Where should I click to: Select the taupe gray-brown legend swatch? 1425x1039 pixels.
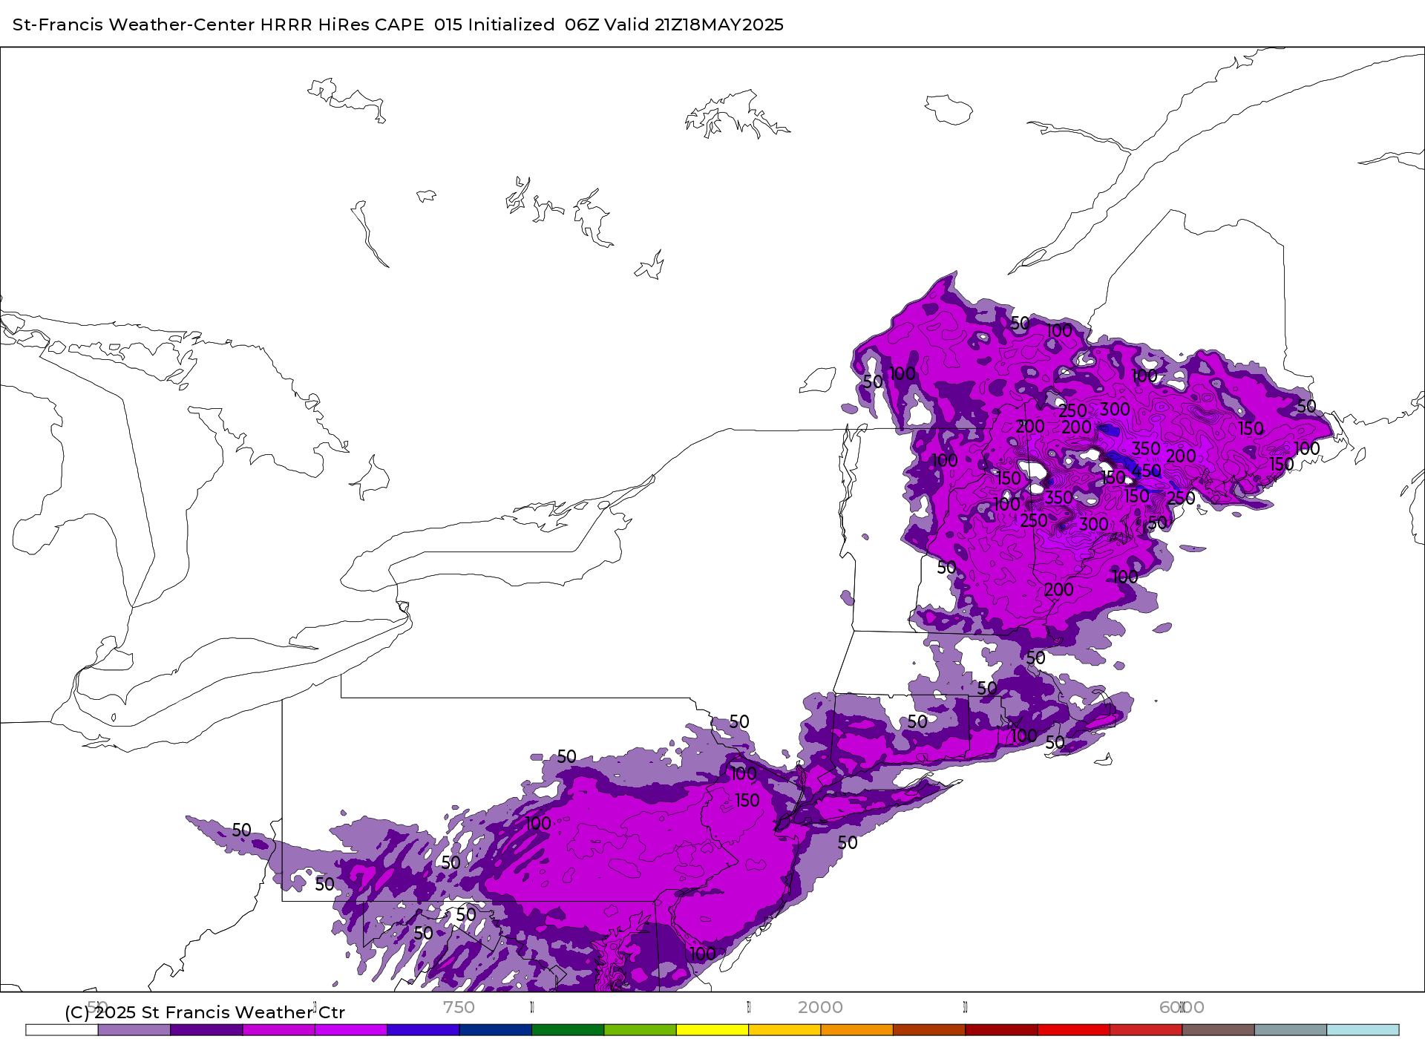(1219, 1030)
